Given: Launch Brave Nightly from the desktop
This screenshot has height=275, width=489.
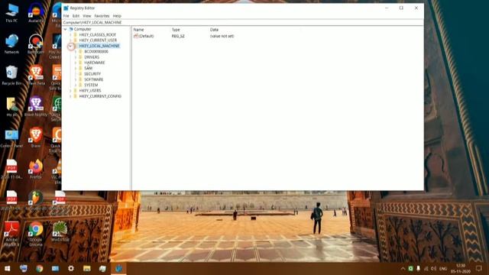Looking at the screenshot, I should (36, 107).
